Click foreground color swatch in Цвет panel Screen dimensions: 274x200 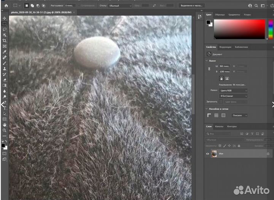[x=208, y=22]
